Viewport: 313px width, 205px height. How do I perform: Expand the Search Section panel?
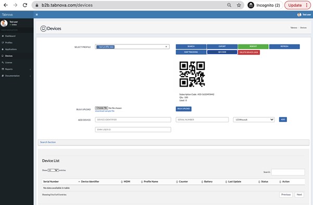point(48,142)
